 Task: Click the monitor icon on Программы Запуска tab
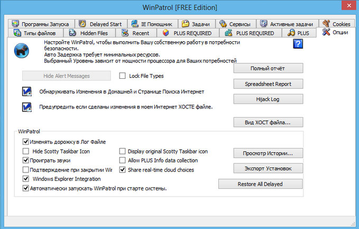pyautogui.click(x=15, y=24)
